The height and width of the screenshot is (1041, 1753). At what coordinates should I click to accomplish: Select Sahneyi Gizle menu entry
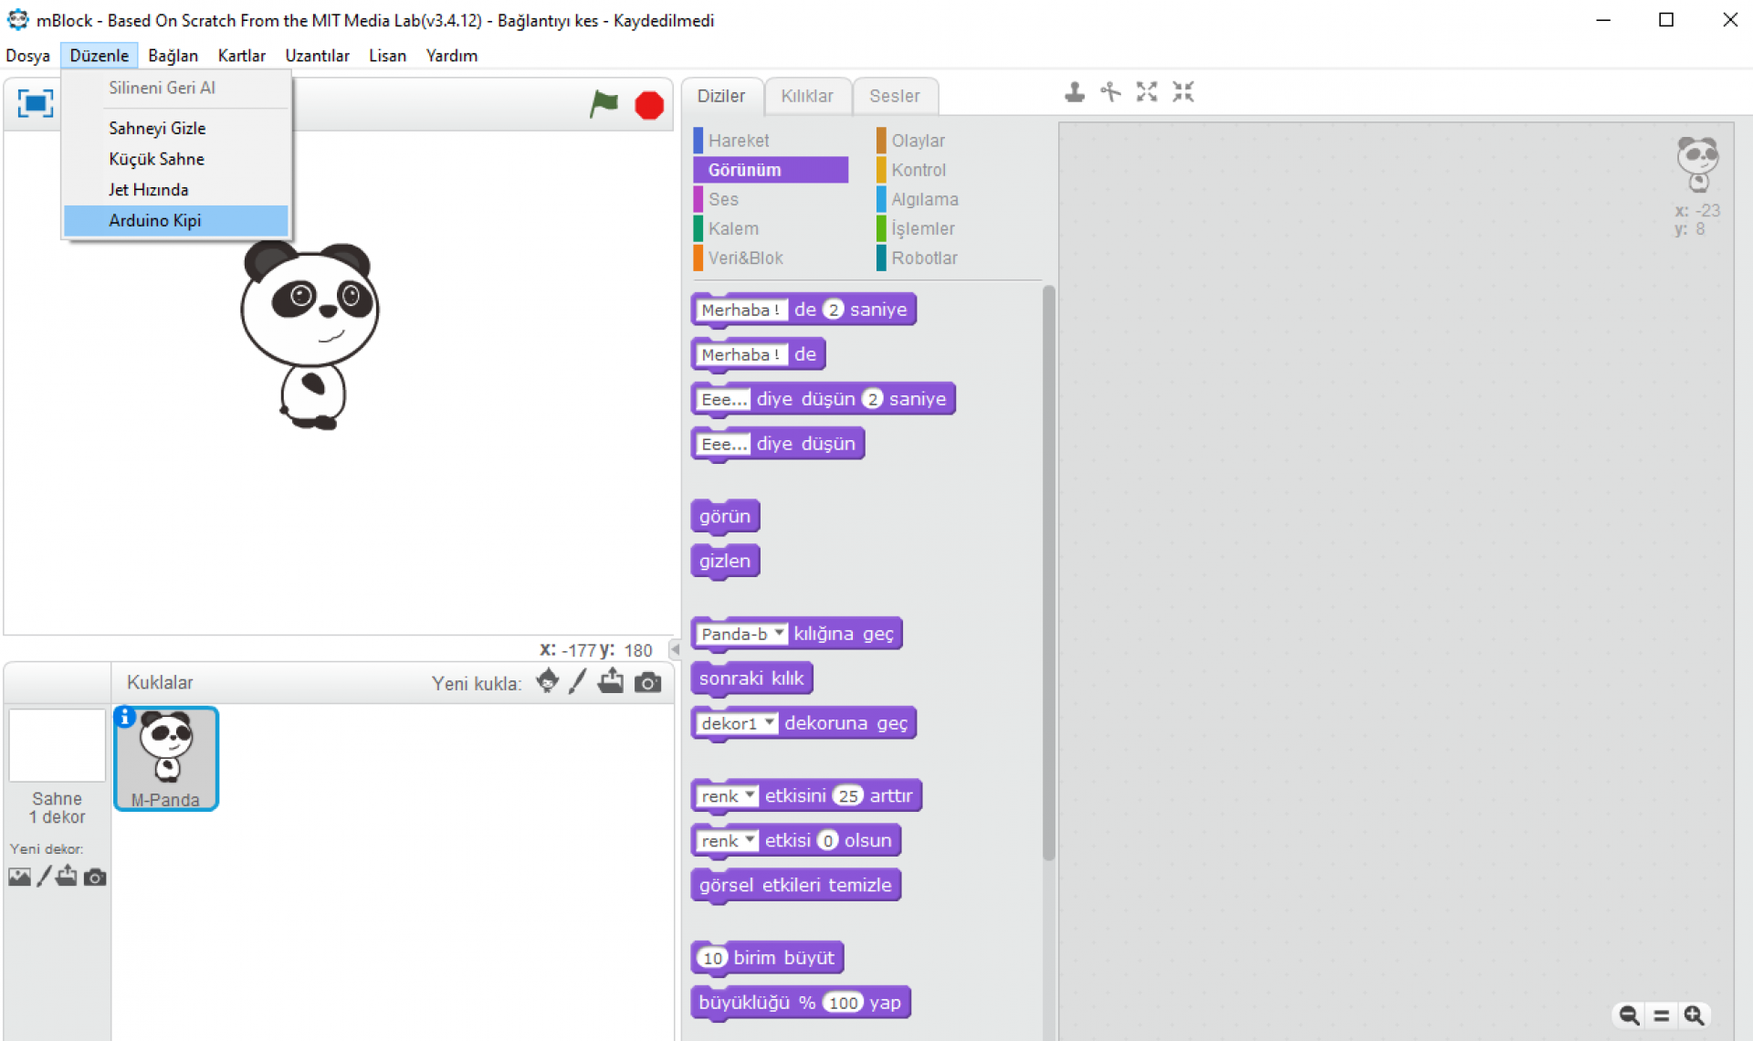[x=176, y=128]
